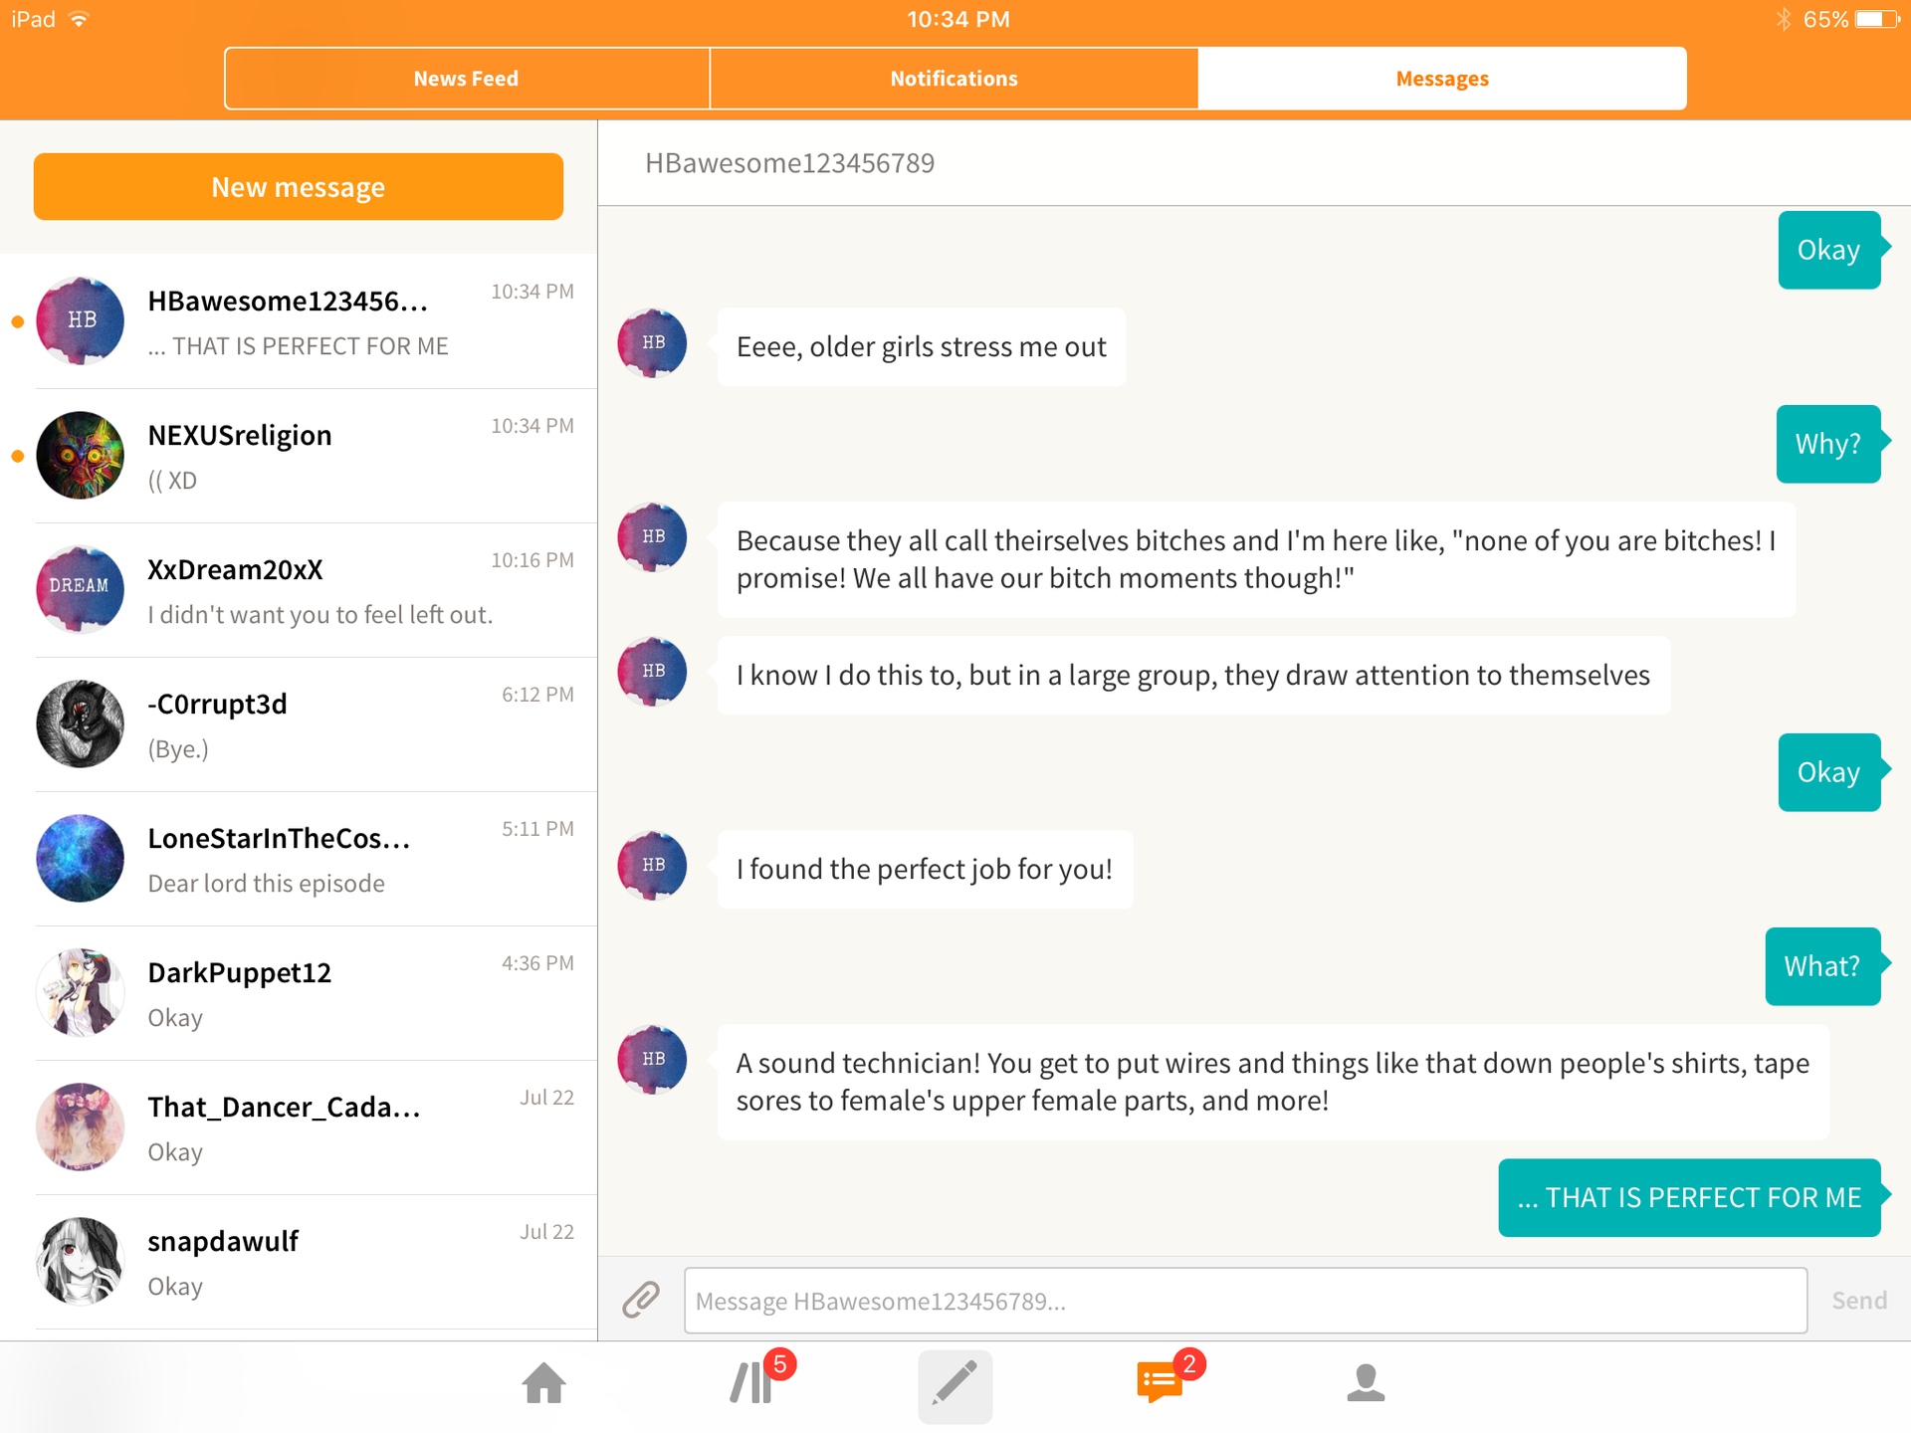
Task: Open the Home icon in bottom bar
Action: click(544, 1383)
